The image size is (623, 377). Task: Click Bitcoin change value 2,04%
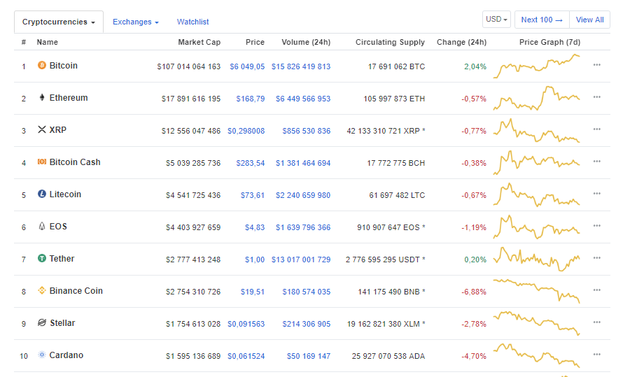click(x=475, y=66)
